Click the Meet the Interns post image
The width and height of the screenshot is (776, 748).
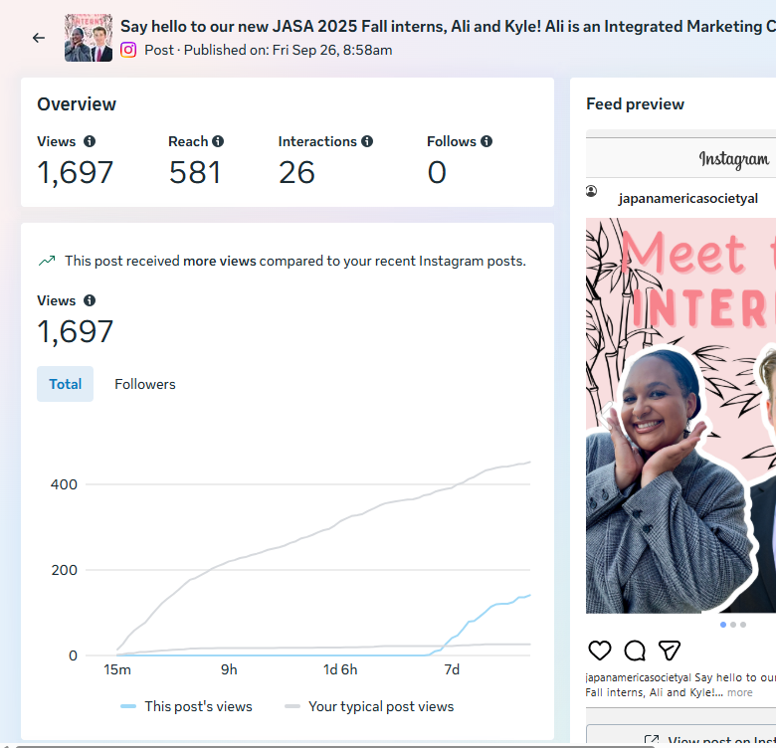point(681,418)
